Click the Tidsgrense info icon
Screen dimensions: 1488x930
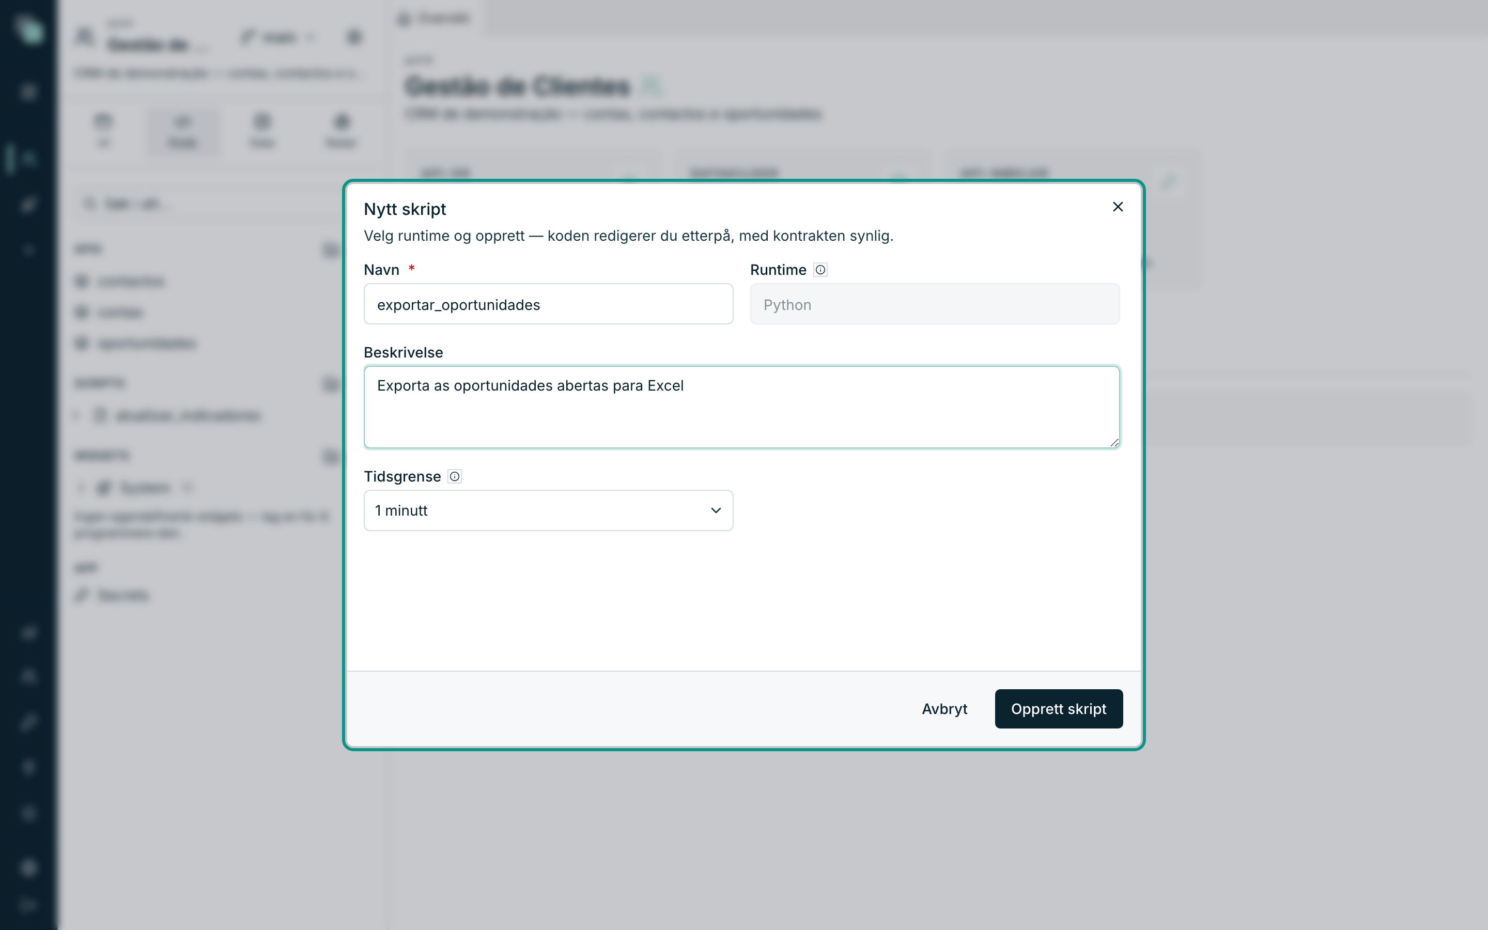click(x=454, y=477)
